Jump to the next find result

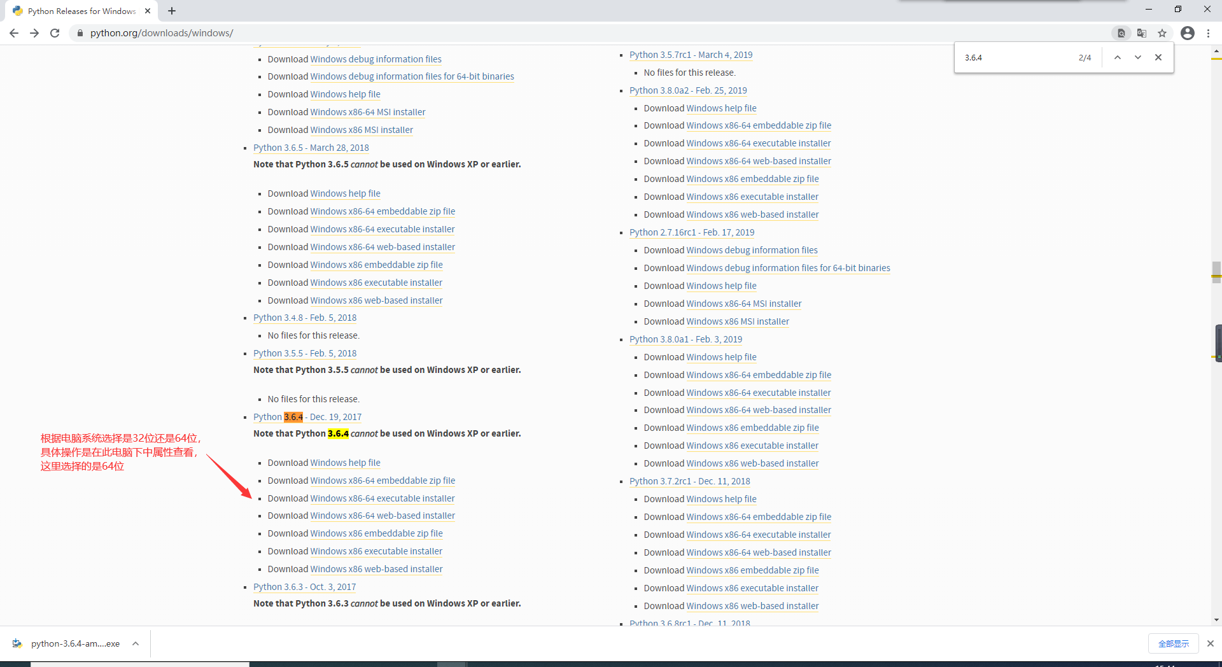(1138, 57)
